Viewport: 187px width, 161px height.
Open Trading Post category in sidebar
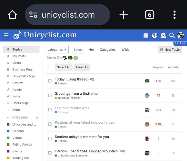[21, 158]
